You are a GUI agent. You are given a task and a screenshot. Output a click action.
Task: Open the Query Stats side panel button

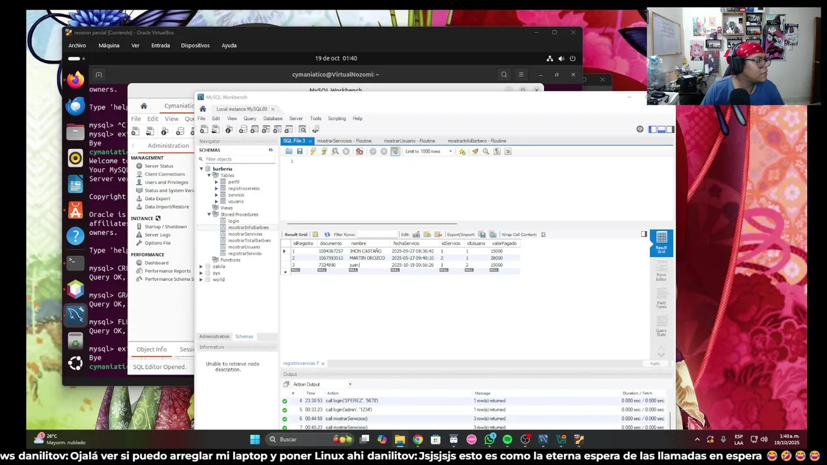point(662,327)
